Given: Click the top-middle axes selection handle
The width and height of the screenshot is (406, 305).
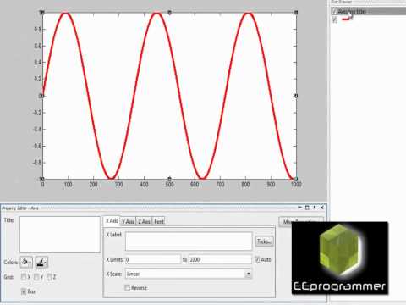Looking at the screenshot, I should [x=169, y=13].
